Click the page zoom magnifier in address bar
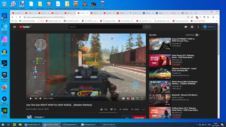 pos(188,17)
